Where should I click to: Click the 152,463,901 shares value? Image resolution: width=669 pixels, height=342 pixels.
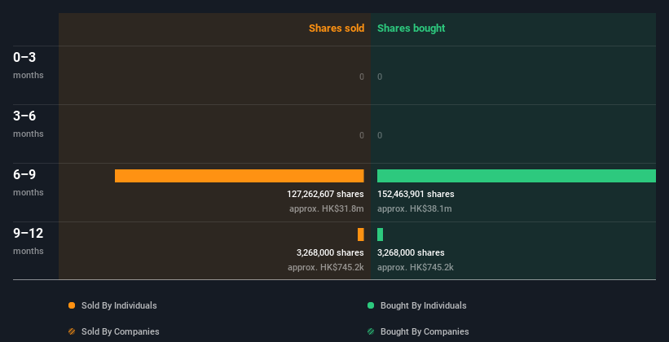416,194
